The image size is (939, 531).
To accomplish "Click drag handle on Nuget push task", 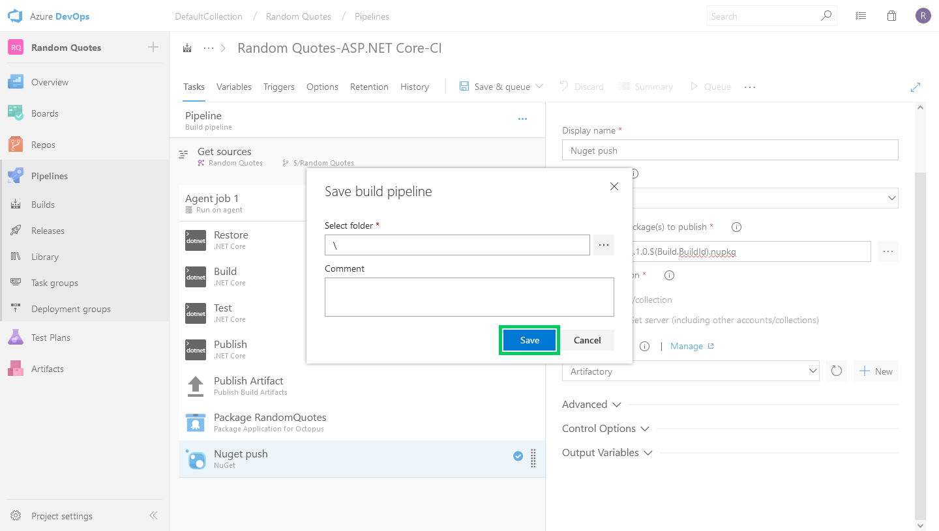I will point(533,458).
